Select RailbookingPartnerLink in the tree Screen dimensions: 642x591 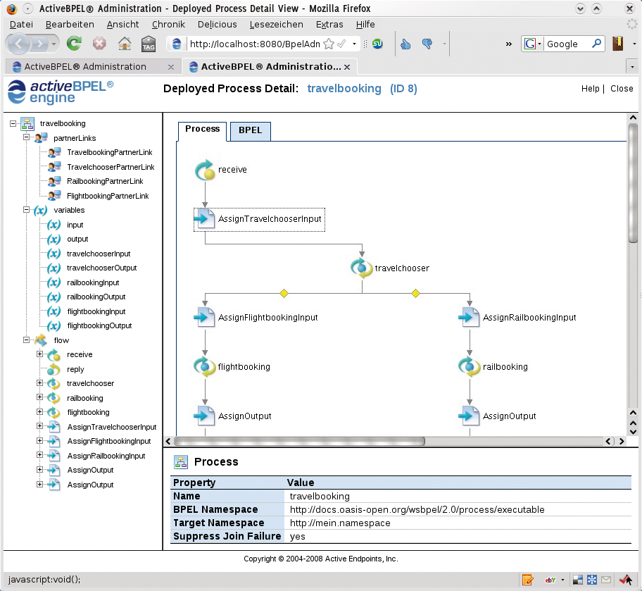click(105, 181)
